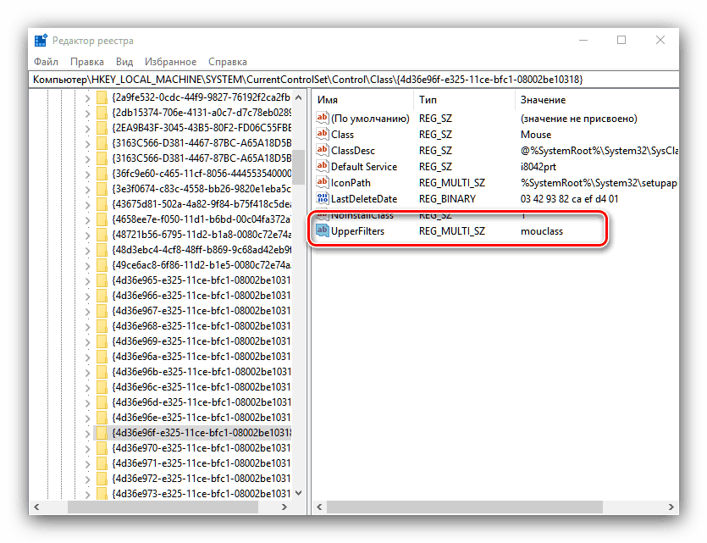Expand the {4d36e970-e325-11ce key chevron
Screen dimensions: 707x543
point(87,449)
